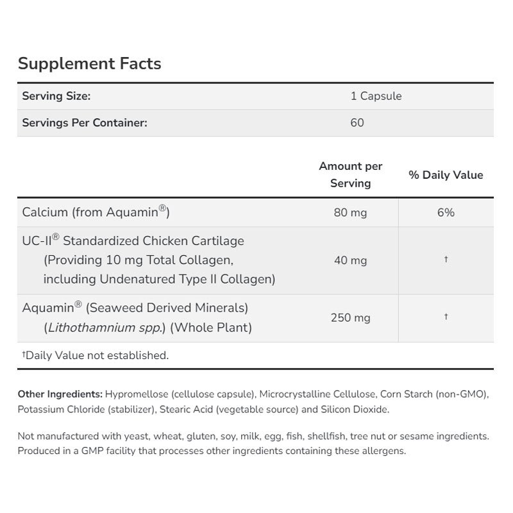Select the 250 mg amount cell

coord(350,317)
